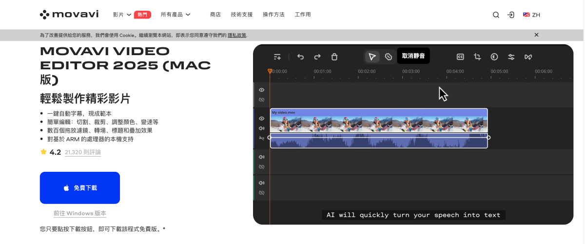Open the 商店 menu item
Viewport: 585px width, 244px height.
(215, 15)
